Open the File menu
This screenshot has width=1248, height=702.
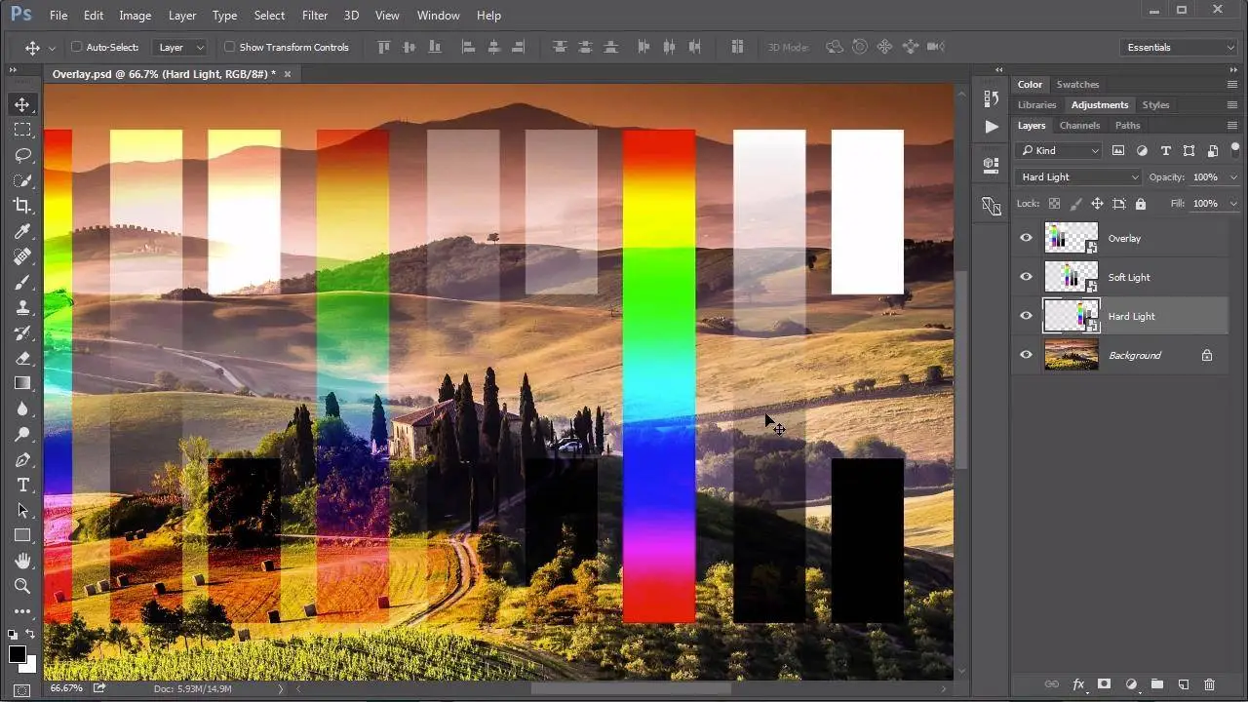(58, 16)
